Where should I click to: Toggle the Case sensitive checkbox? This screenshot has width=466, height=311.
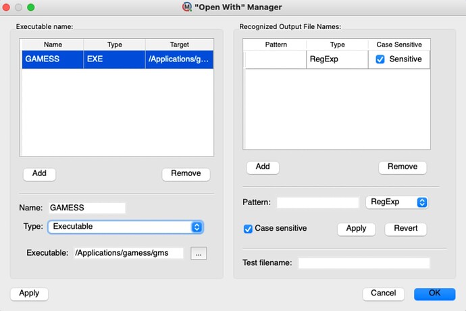(x=248, y=229)
